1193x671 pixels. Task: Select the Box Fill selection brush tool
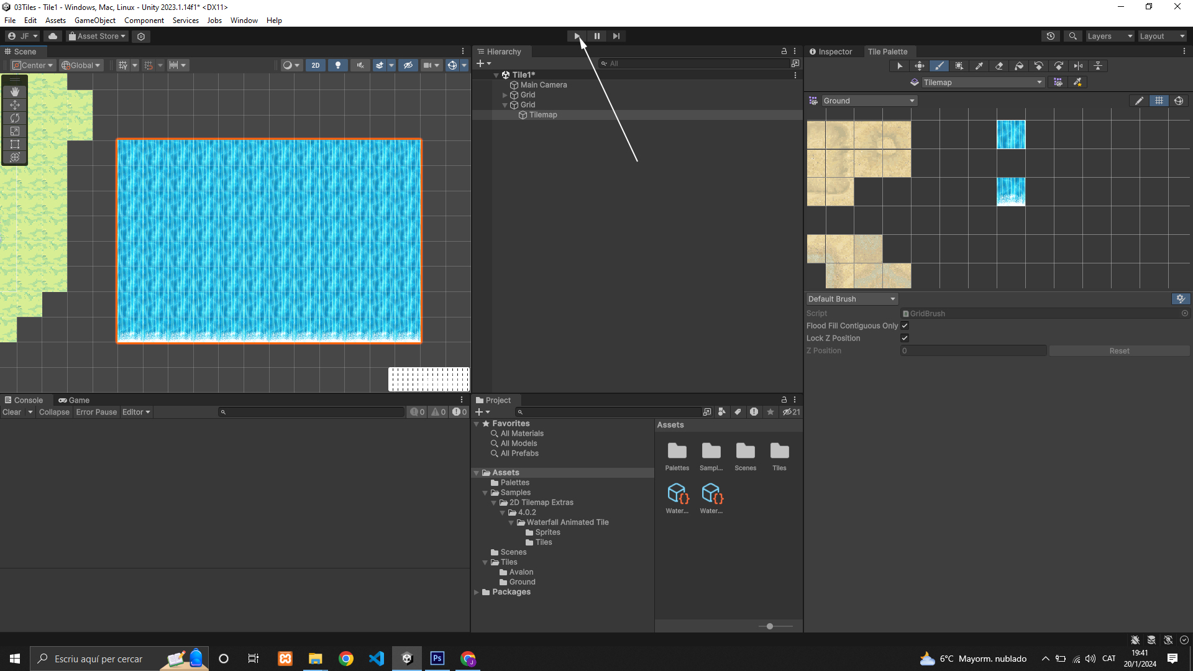coord(959,66)
